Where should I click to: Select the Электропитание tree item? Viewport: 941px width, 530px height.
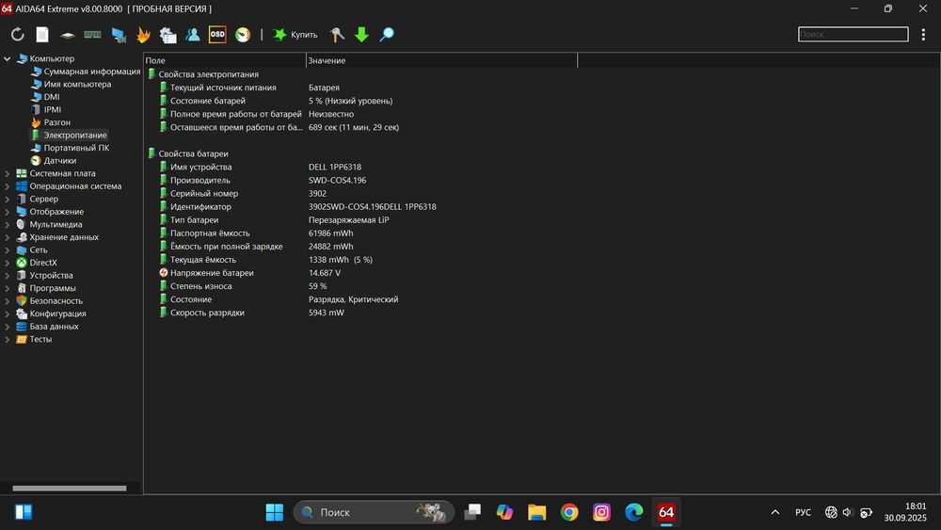(75, 135)
